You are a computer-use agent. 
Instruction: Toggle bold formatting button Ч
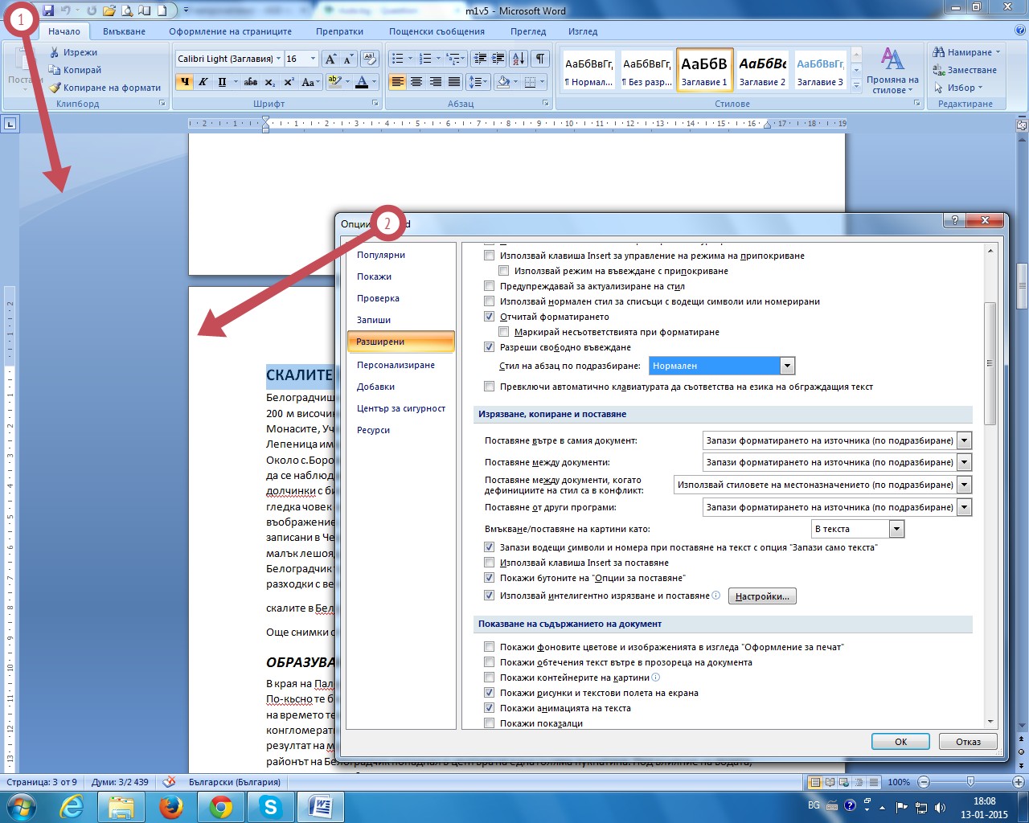pos(184,82)
